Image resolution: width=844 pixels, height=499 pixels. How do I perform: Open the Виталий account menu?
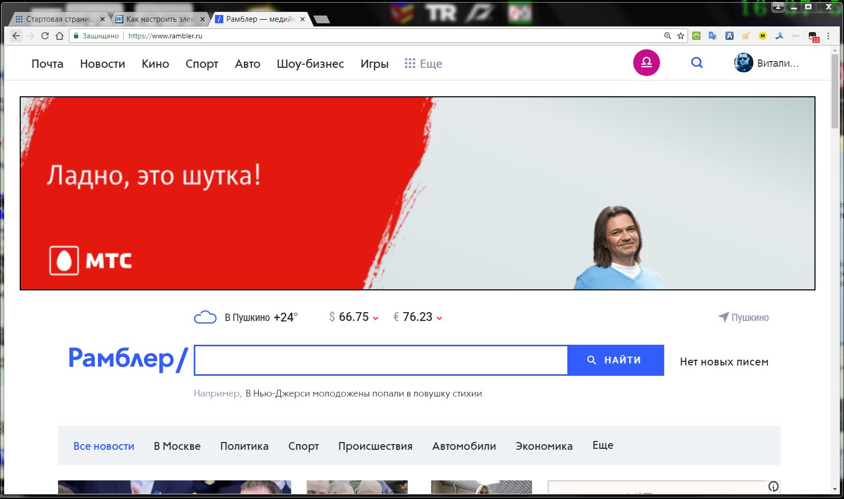[x=778, y=63]
